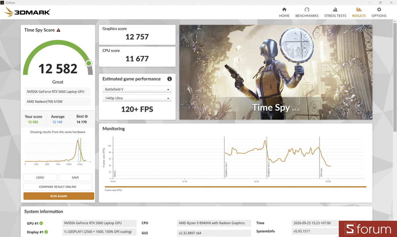This screenshot has width=397, height=237.
Task: Click the Best score info icon
Action: click(86, 117)
